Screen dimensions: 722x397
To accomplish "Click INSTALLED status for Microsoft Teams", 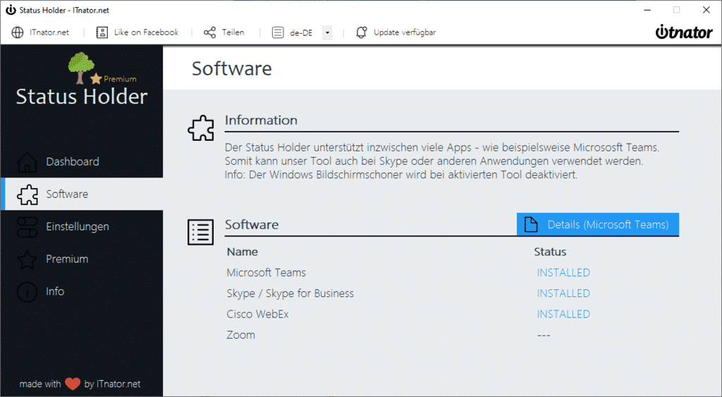I will [x=563, y=272].
